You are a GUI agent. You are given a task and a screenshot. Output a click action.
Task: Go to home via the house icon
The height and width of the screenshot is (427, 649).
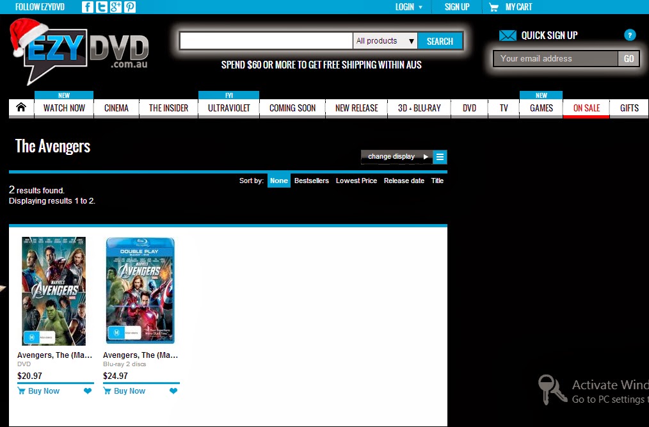pos(21,108)
